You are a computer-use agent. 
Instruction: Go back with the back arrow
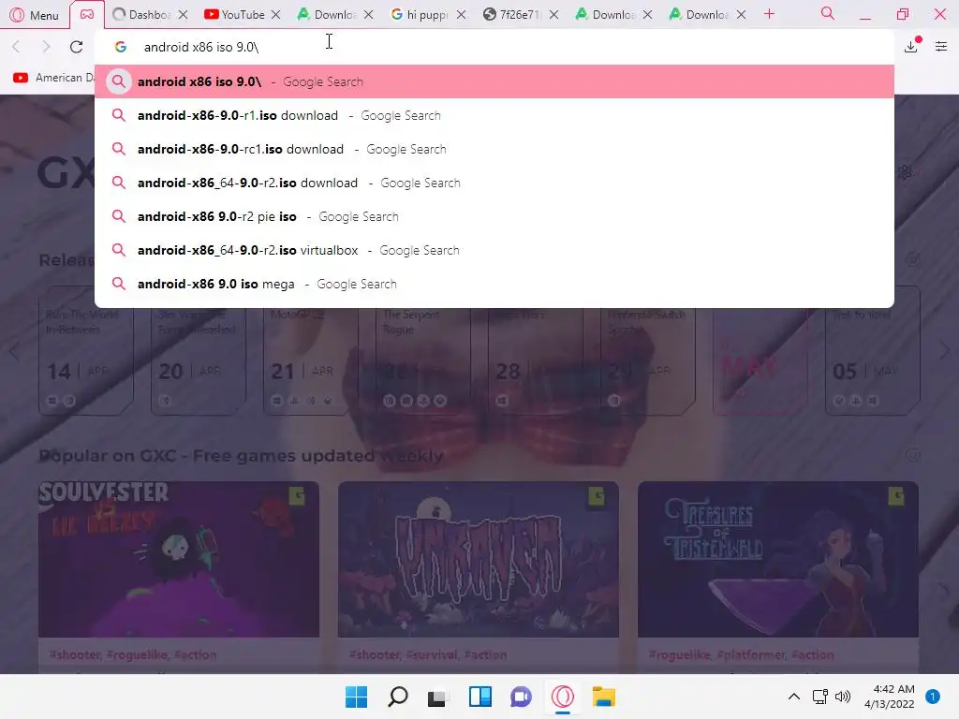tap(17, 47)
